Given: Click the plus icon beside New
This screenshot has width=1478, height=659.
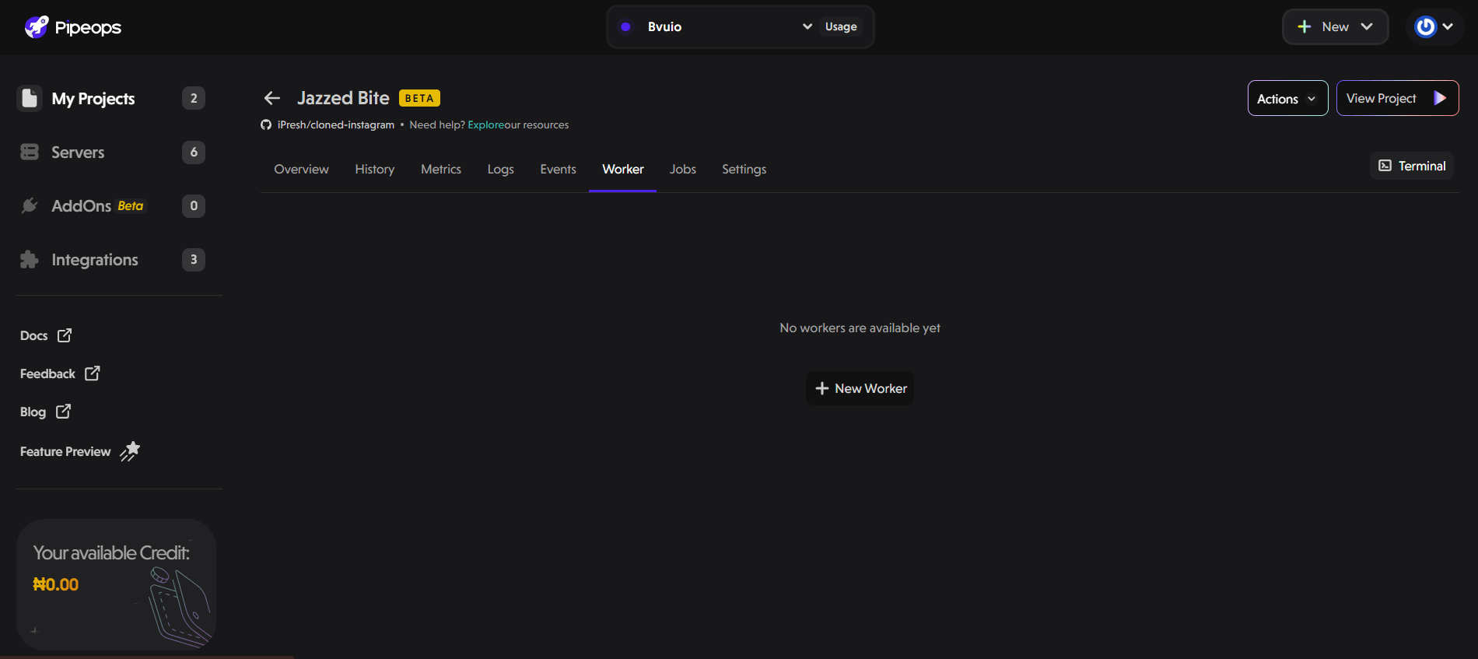Looking at the screenshot, I should click(1305, 26).
